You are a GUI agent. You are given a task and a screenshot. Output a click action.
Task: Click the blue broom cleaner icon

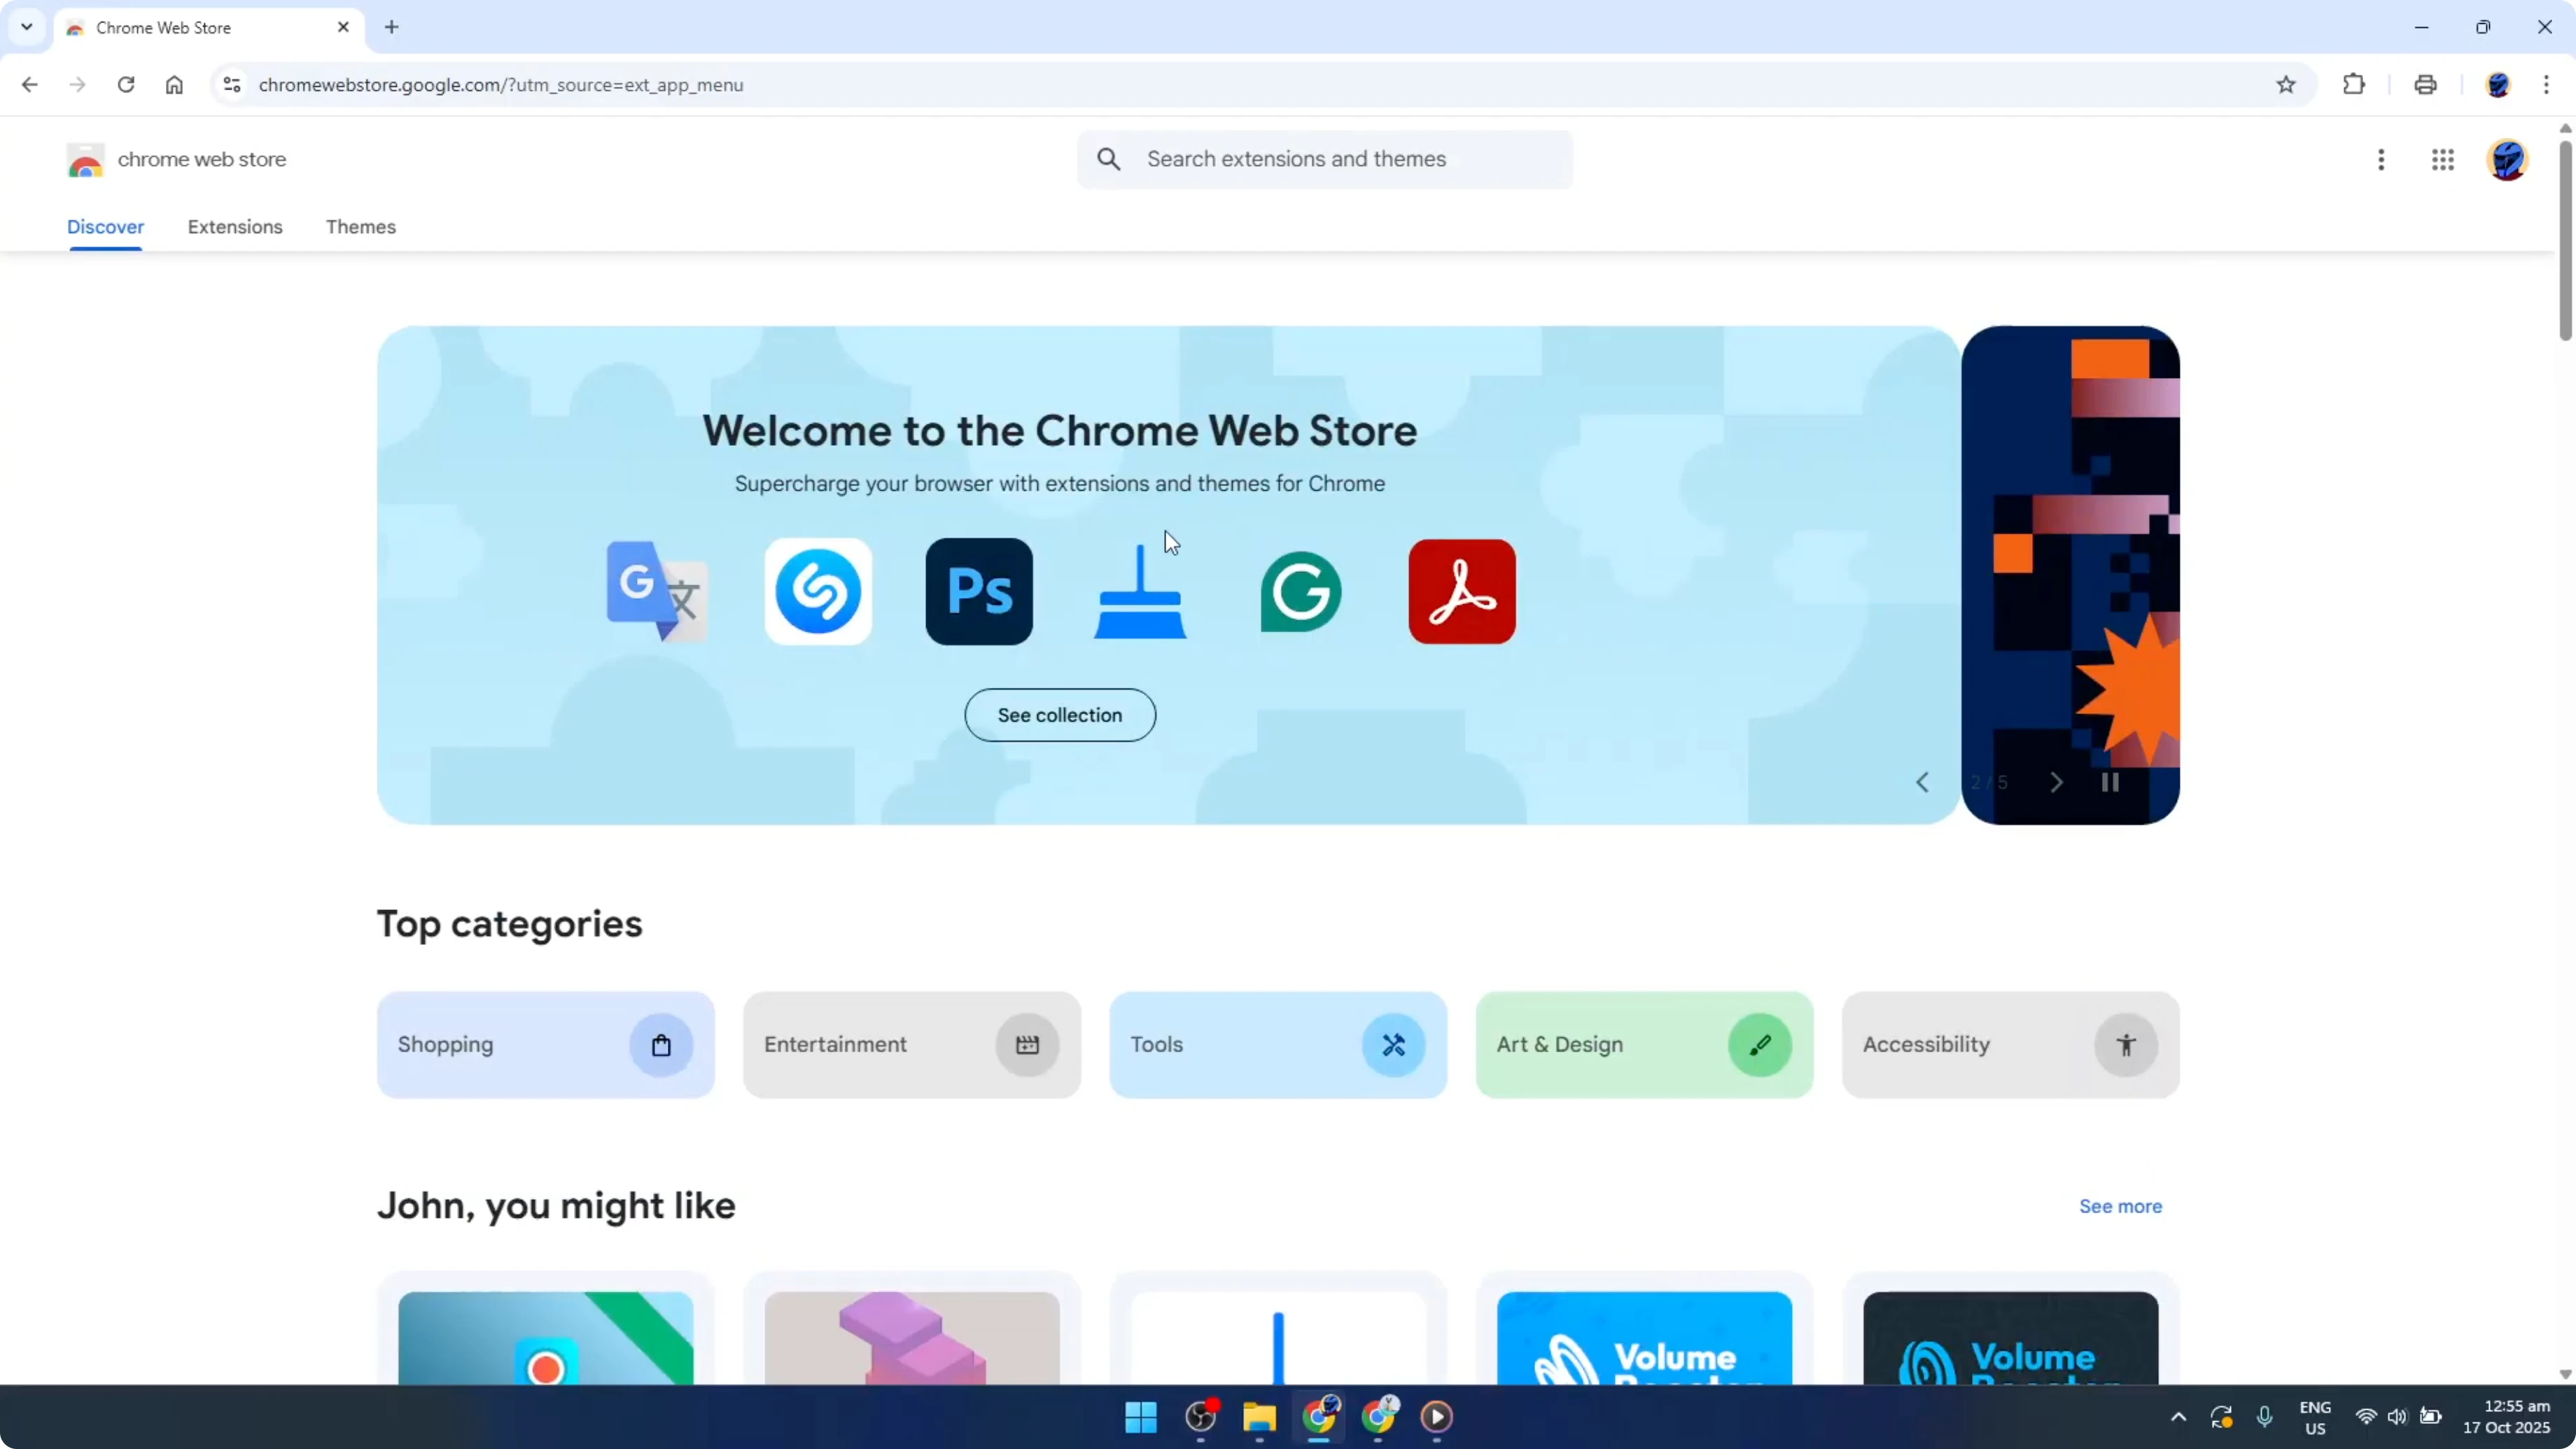click(x=1140, y=591)
